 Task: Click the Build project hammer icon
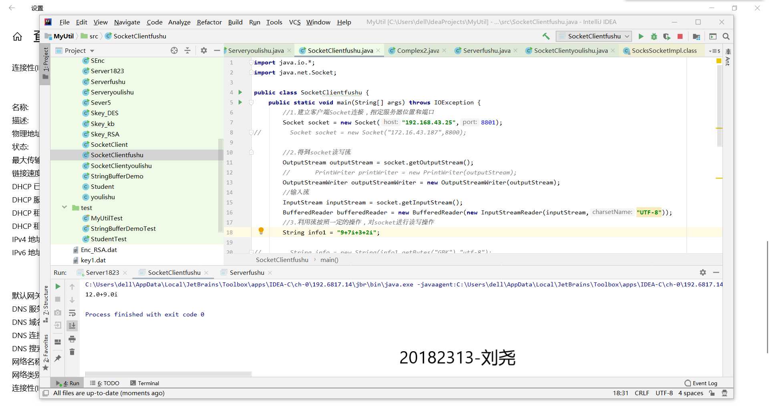point(546,36)
